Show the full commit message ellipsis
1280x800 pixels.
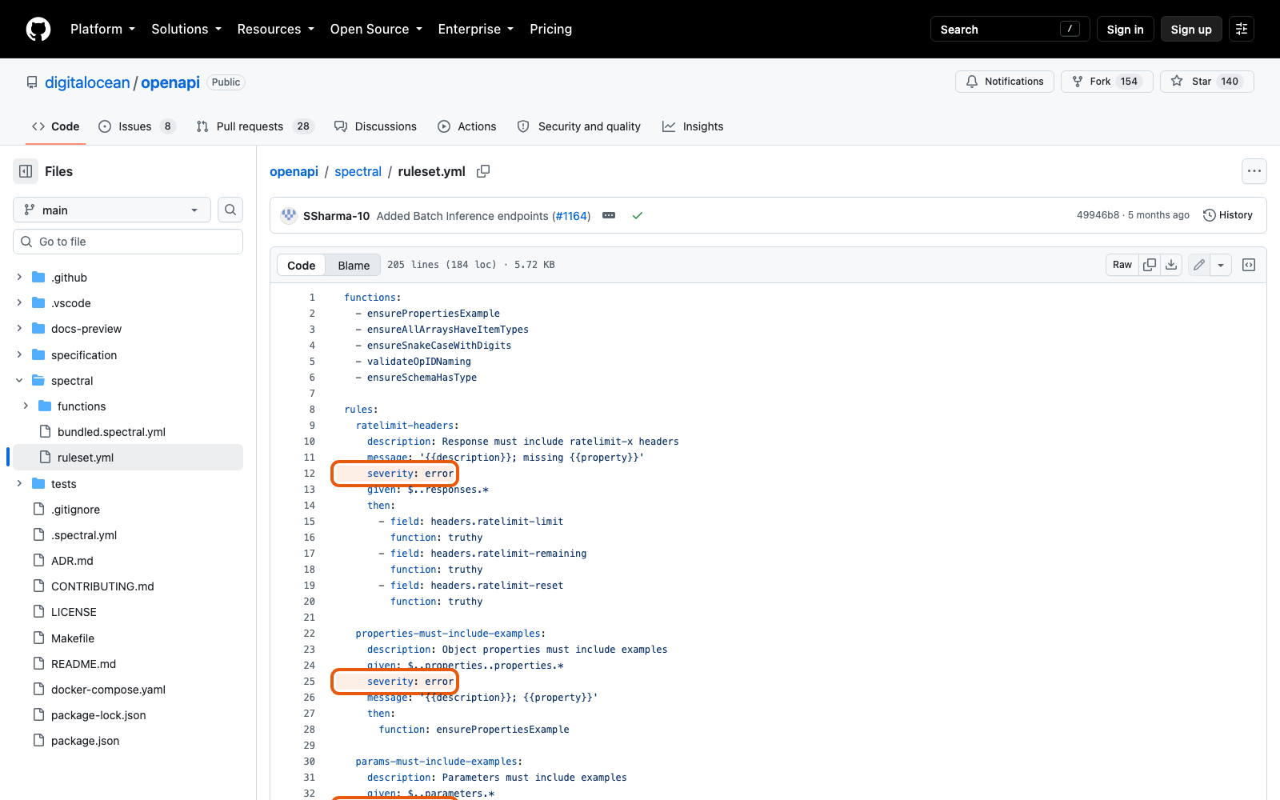click(x=609, y=215)
